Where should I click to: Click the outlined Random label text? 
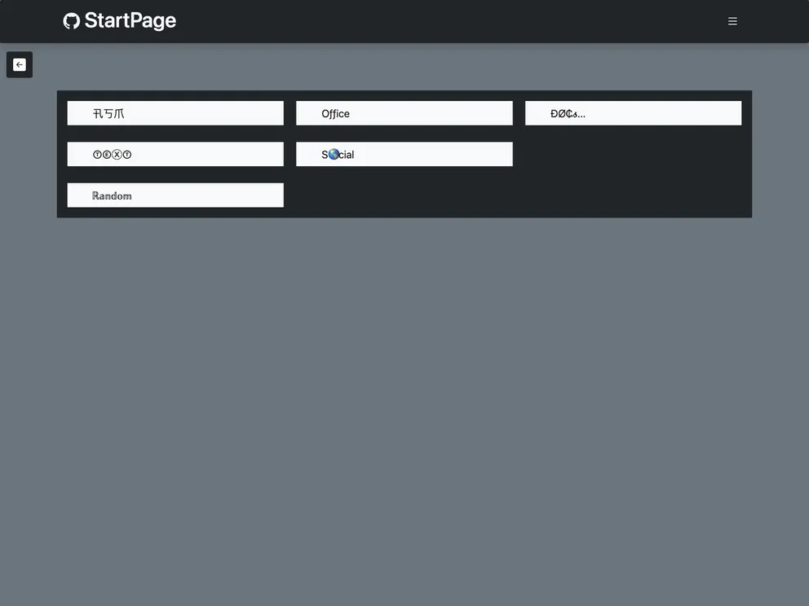pos(112,195)
